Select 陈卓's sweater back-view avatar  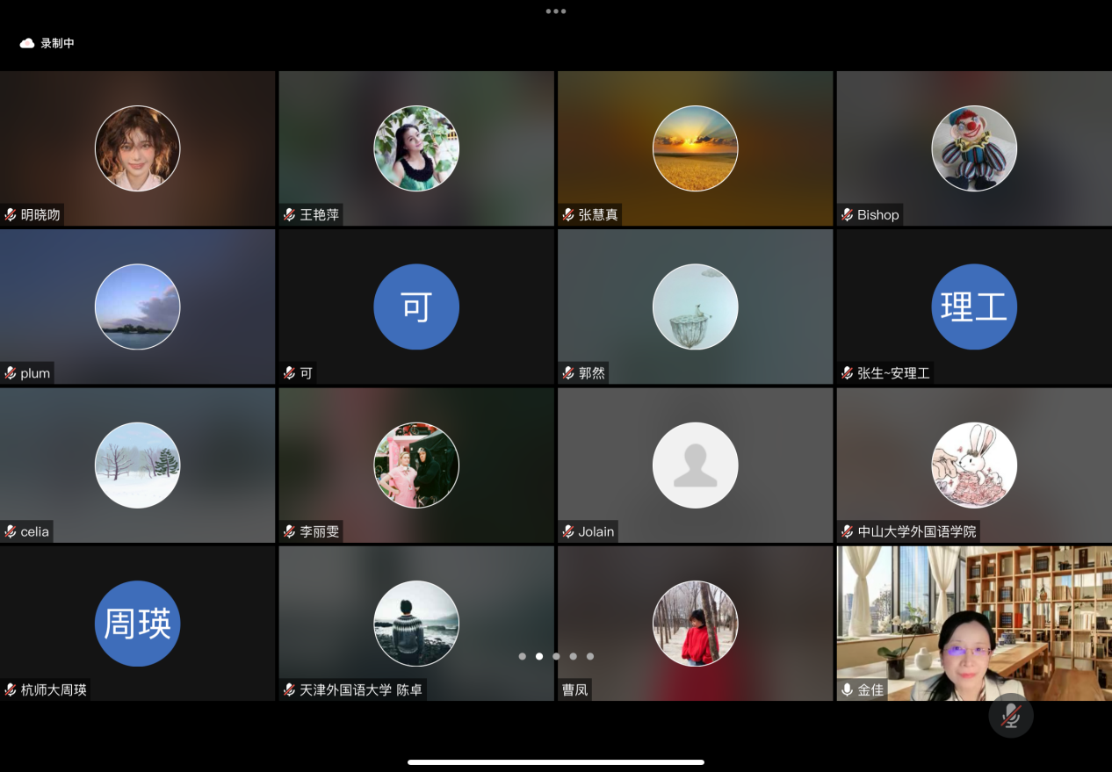pyautogui.click(x=416, y=624)
